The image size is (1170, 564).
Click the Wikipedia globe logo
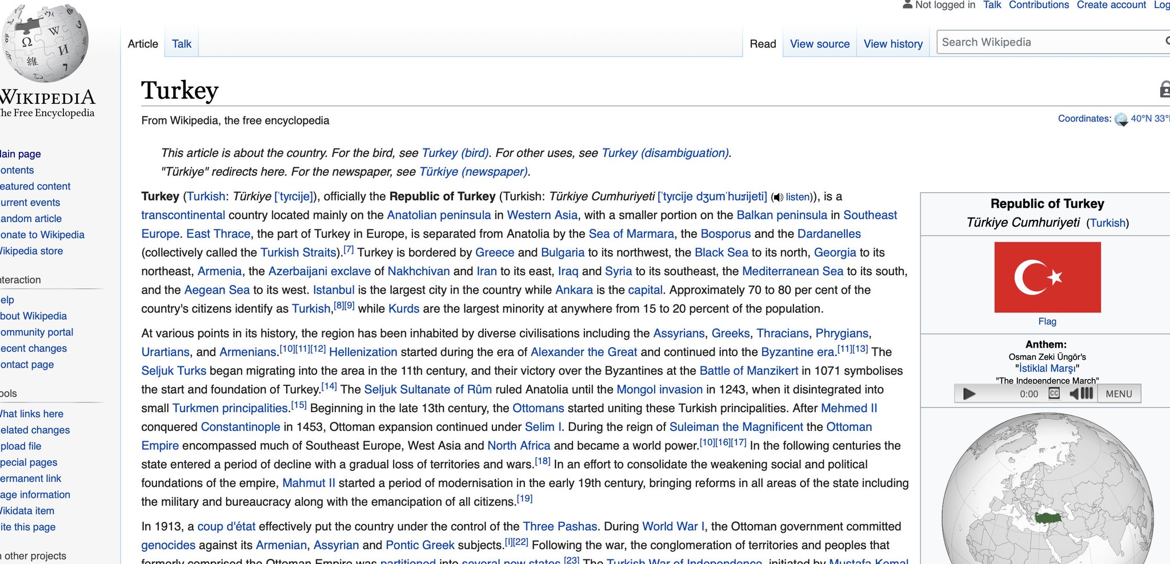click(46, 42)
